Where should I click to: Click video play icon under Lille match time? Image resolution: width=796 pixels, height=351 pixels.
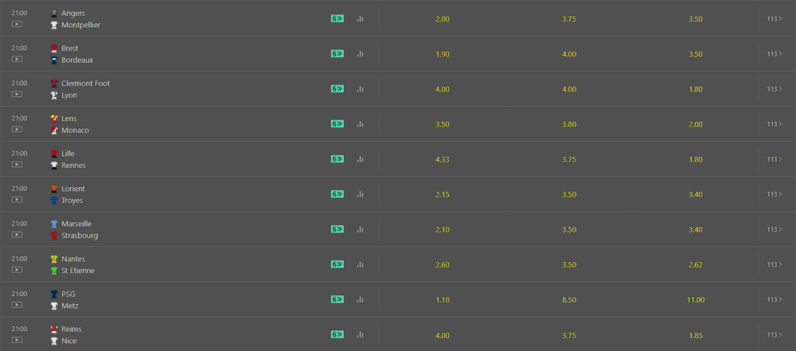[17, 164]
